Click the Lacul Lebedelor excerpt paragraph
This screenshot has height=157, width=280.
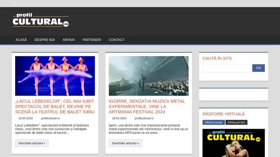click(x=52, y=129)
